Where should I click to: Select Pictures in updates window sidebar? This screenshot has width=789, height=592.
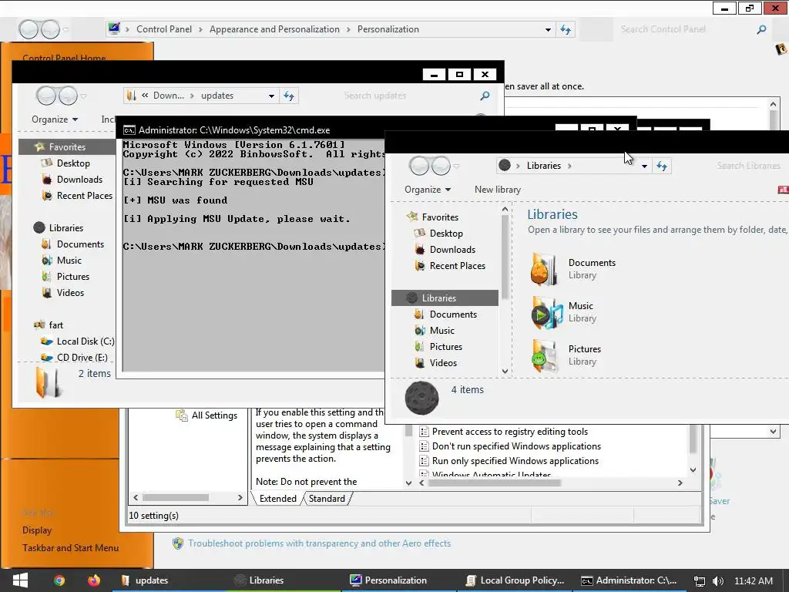coord(72,276)
